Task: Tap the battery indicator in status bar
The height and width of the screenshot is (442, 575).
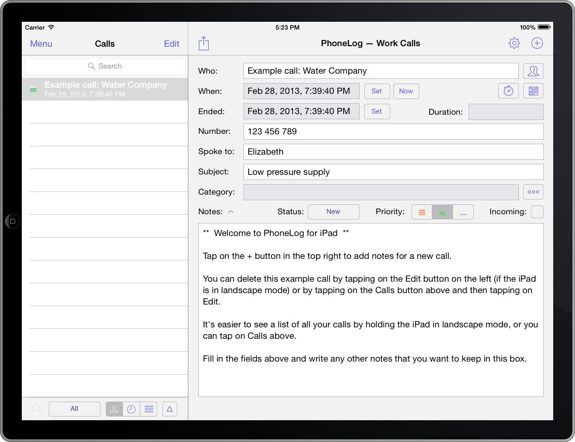Action: [544, 27]
